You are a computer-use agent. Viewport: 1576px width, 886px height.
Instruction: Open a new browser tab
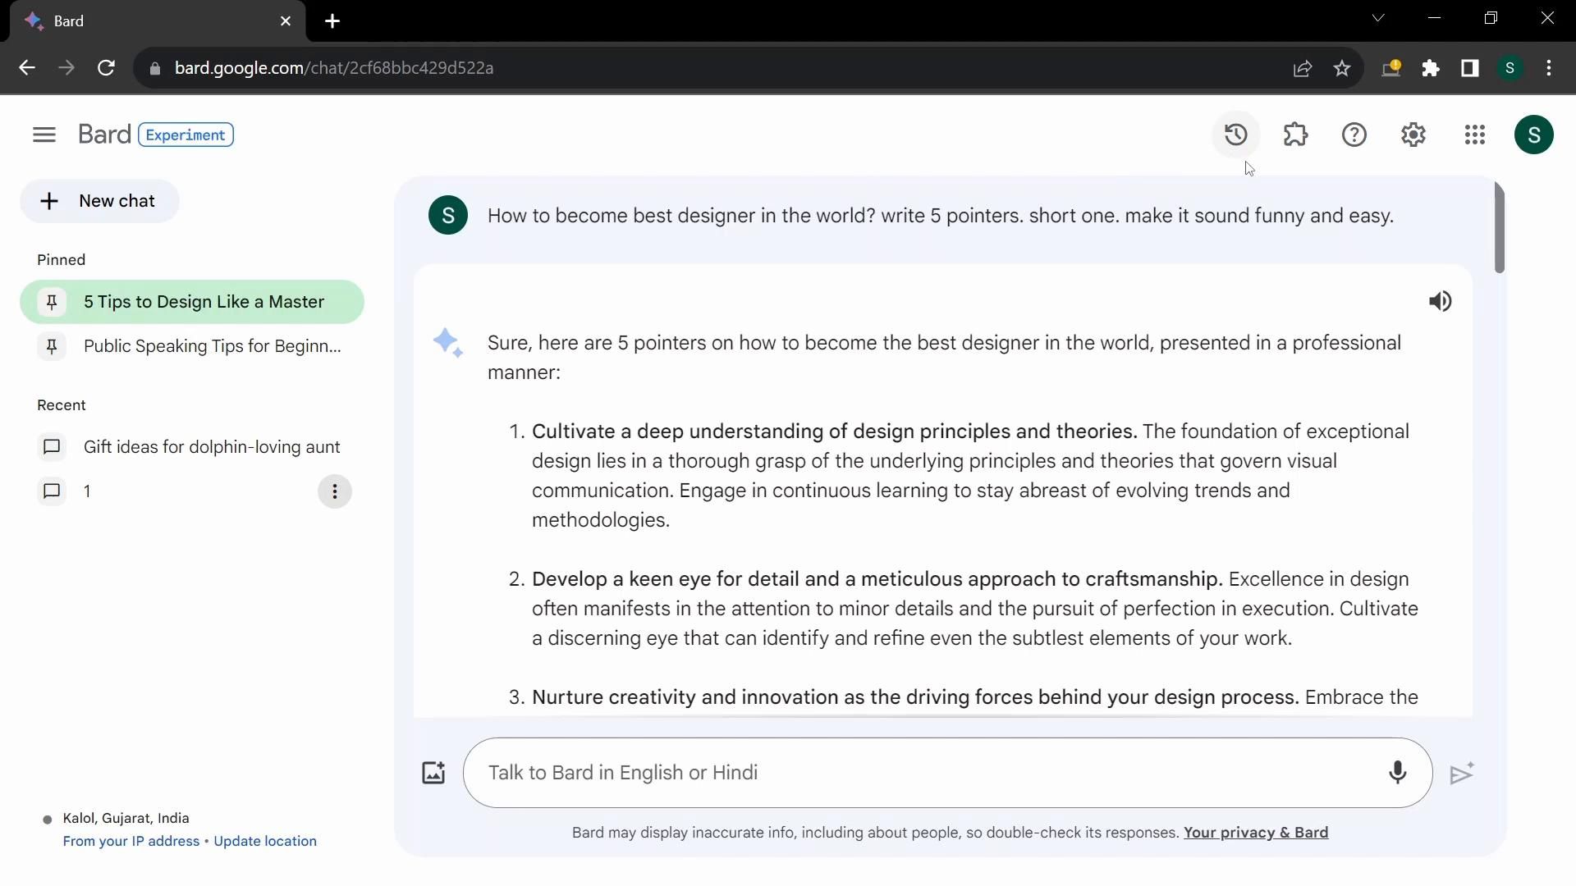[332, 21]
